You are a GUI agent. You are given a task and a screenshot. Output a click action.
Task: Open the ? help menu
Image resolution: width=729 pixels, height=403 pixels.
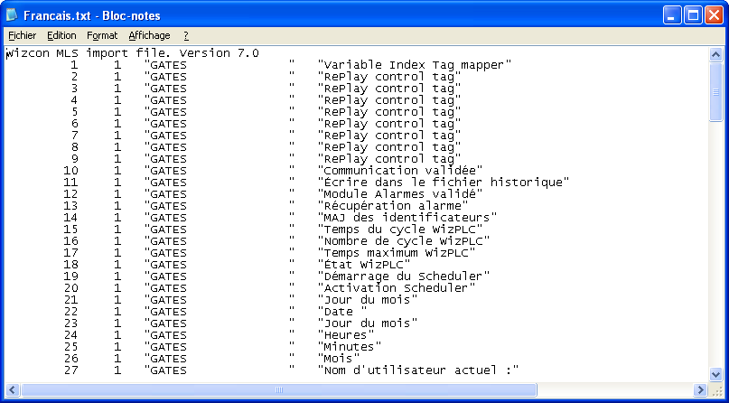(x=186, y=35)
